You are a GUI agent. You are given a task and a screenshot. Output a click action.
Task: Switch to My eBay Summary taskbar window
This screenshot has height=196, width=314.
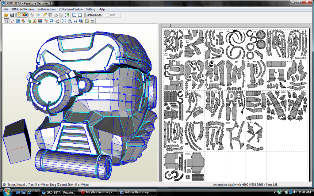pos(98,192)
